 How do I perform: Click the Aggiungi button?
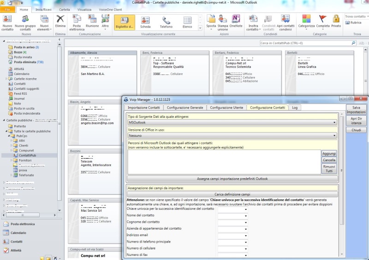click(x=329, y=153)
